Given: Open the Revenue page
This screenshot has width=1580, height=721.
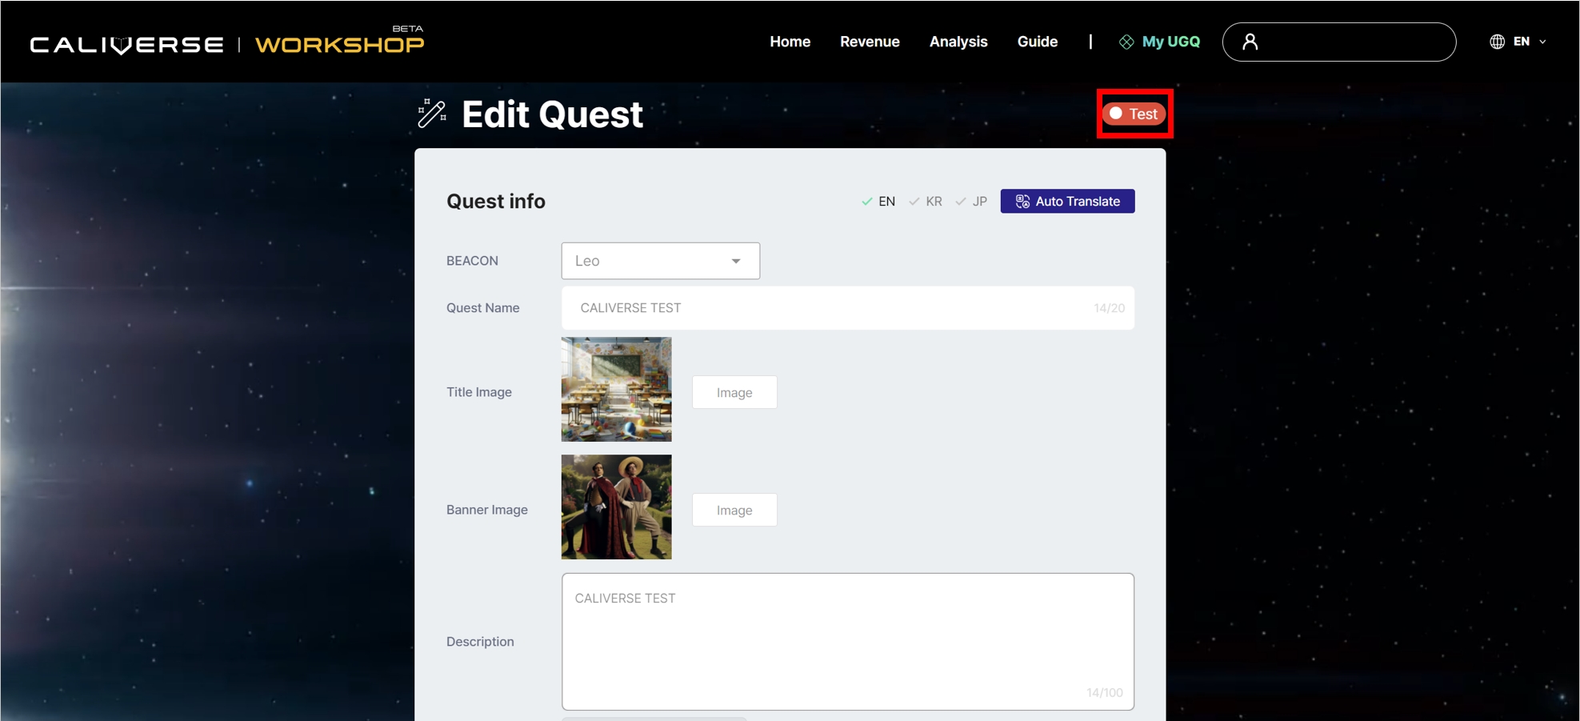Looking at the screenshot, I should point(870,42).
